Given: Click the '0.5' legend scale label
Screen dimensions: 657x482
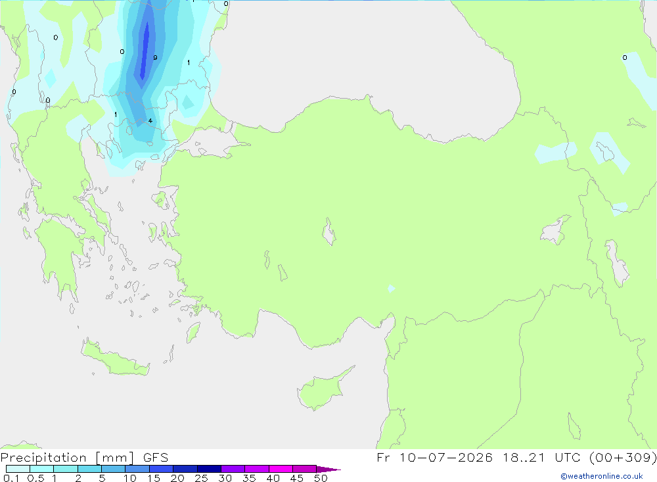Looking at the screenshot, I should click(35, 478).
